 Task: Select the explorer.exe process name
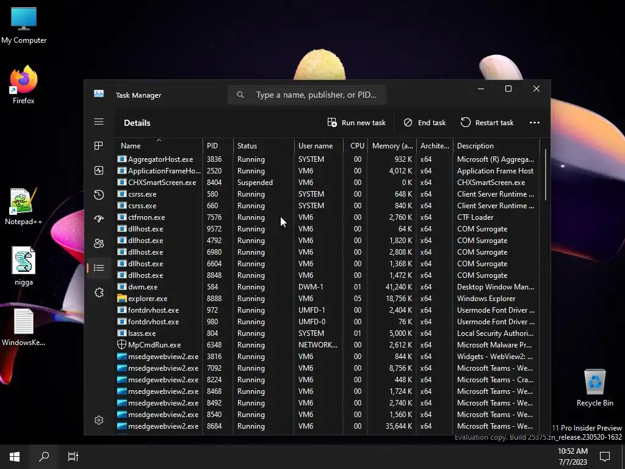(148, 298)
